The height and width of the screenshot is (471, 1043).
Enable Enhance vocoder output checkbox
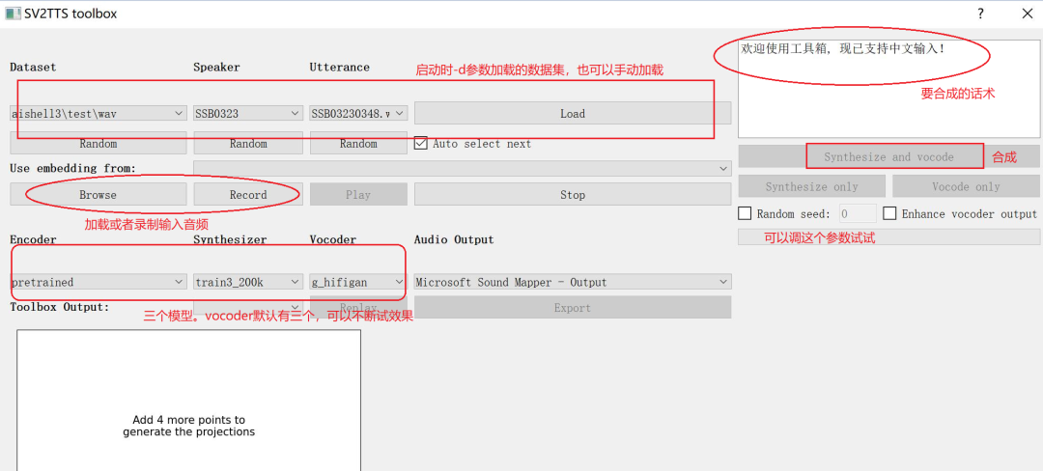[890, 213]
